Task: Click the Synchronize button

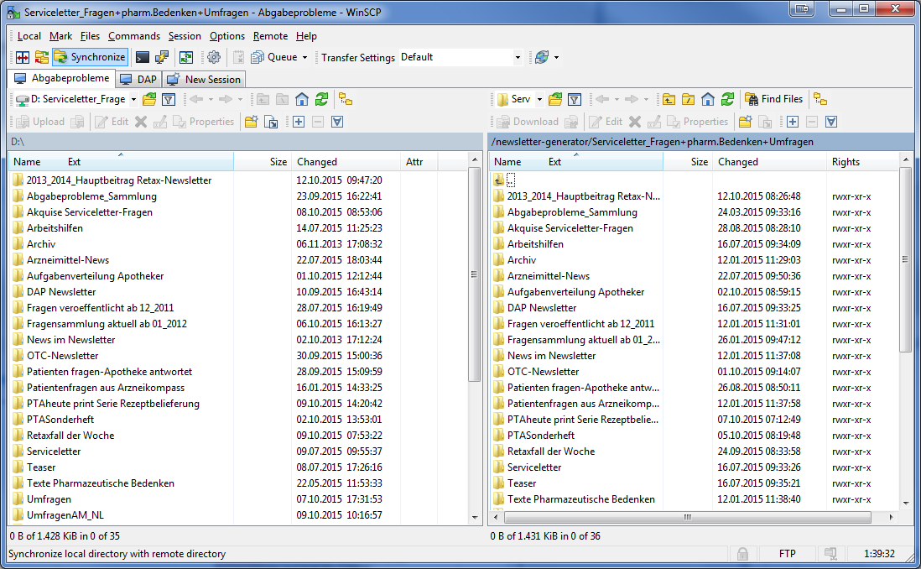Action: [x=90, y=57]
